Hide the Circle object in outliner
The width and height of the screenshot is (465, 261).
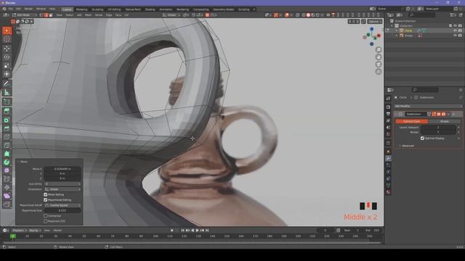pyautogui.click(x=456, y=30)
